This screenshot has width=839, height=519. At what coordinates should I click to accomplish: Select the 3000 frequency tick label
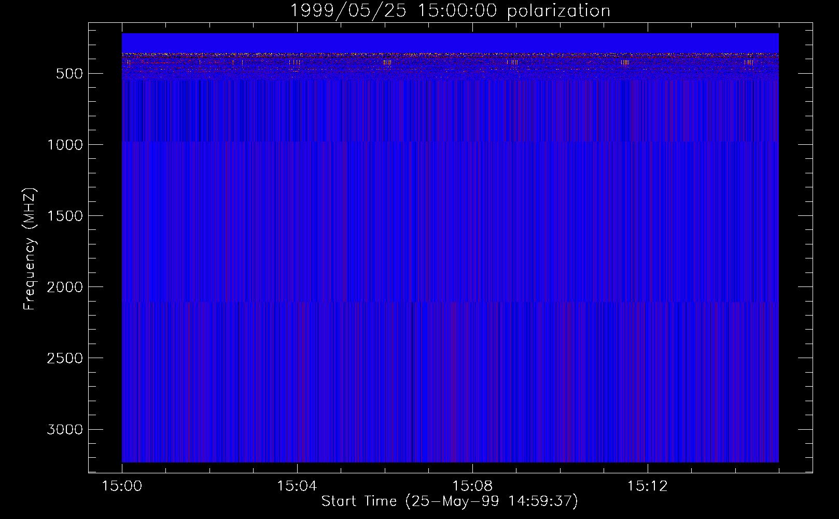point(65,429)
